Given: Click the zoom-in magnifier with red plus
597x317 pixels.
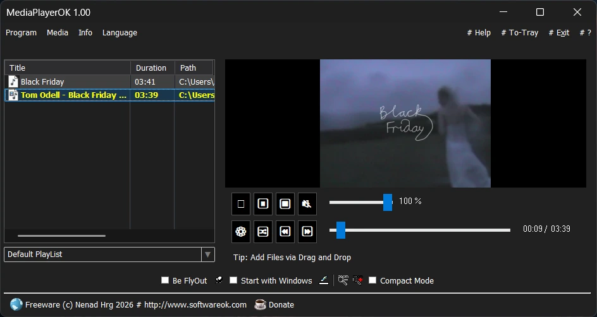Looking at the screenshot, I should pyautogui.click(x=357, y=280).
